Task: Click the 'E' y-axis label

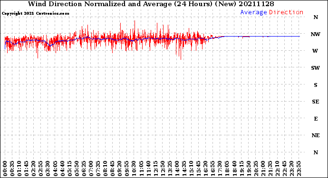Action: point(316,119)
